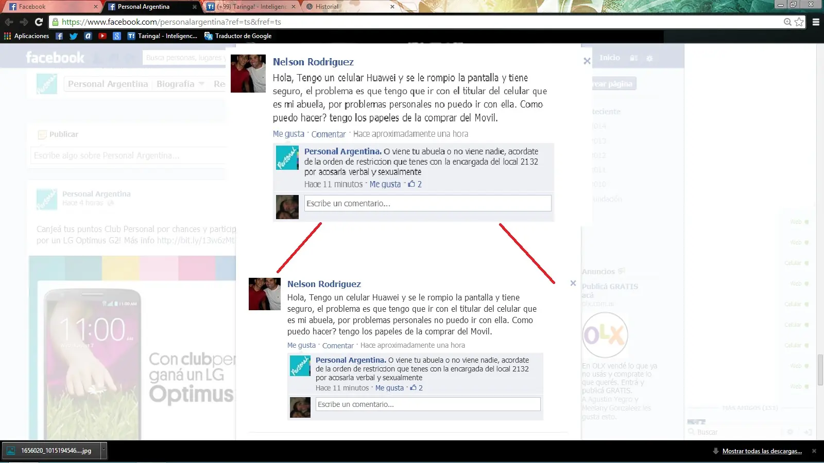Viewport: 824px width, 463px height.
Task: Click the Personal logo beside the lower reply
Action: (300, 366)
